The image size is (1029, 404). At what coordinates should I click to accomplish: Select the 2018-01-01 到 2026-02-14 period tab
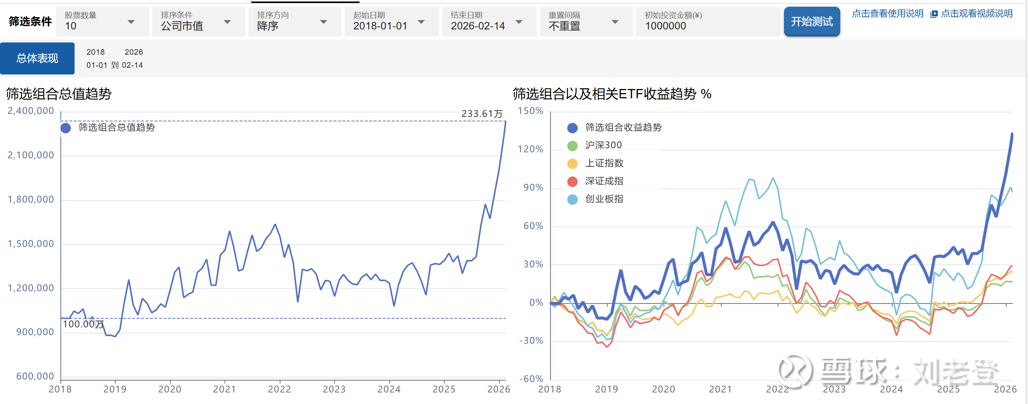click(115, 58)
